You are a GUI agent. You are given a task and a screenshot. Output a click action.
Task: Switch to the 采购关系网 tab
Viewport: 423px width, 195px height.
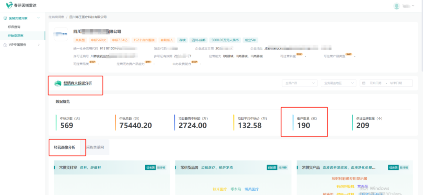point(95,147)
